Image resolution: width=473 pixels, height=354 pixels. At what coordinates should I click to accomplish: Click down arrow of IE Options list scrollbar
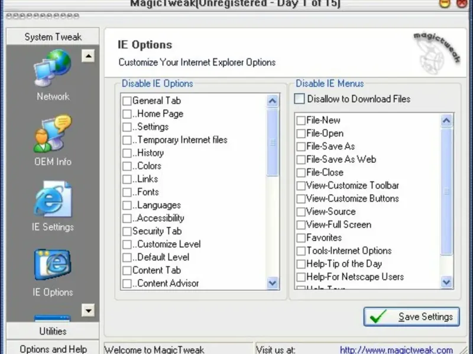[273, 283]
